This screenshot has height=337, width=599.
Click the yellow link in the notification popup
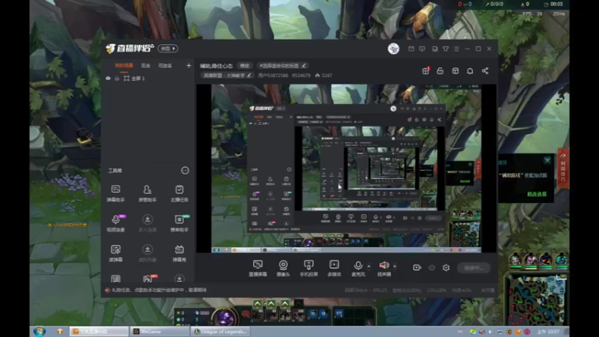pos(537,194)
